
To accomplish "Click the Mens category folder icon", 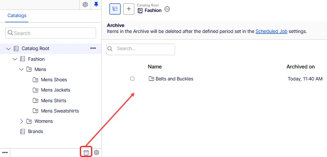I will [29, 69].
